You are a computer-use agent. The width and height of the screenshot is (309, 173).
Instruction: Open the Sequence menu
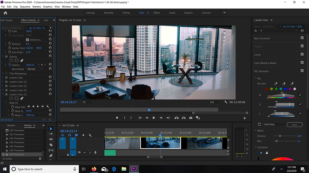25,7
